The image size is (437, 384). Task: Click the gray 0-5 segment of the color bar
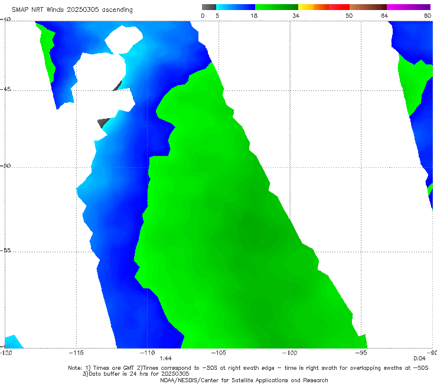[209, 7]
